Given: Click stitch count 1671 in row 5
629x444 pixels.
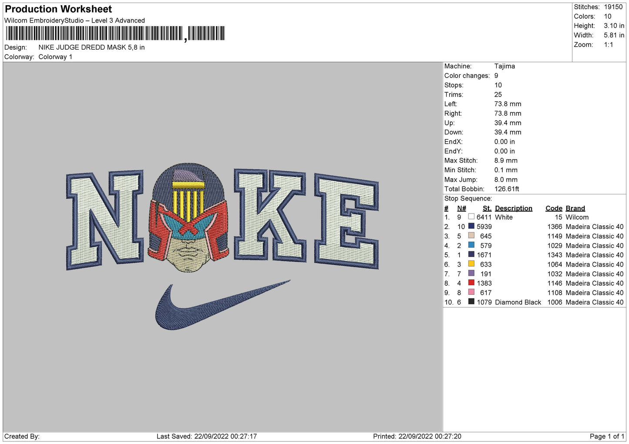Looking at the screenshot, I should (x=484, y=255).
